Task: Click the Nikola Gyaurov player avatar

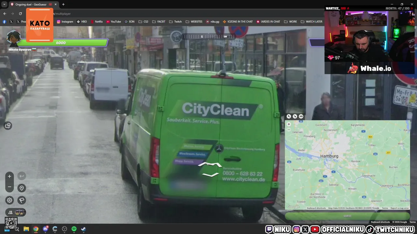Action: [14, 39]
